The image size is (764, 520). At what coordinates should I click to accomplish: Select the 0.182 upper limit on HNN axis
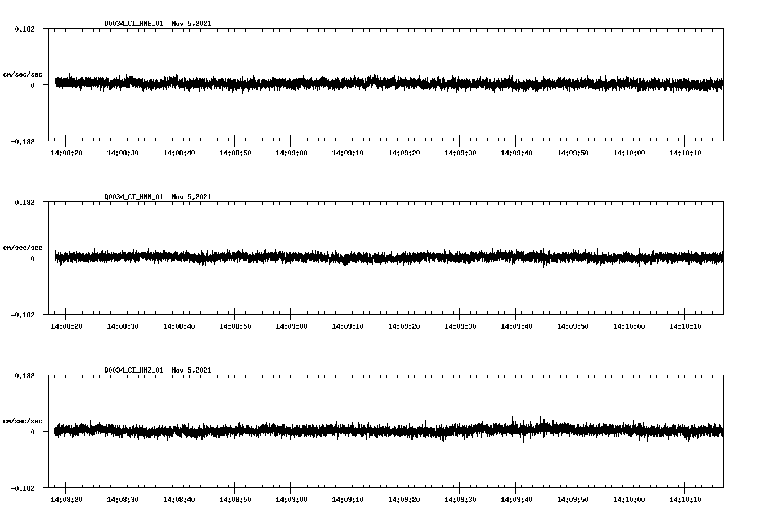click(24, 202)
